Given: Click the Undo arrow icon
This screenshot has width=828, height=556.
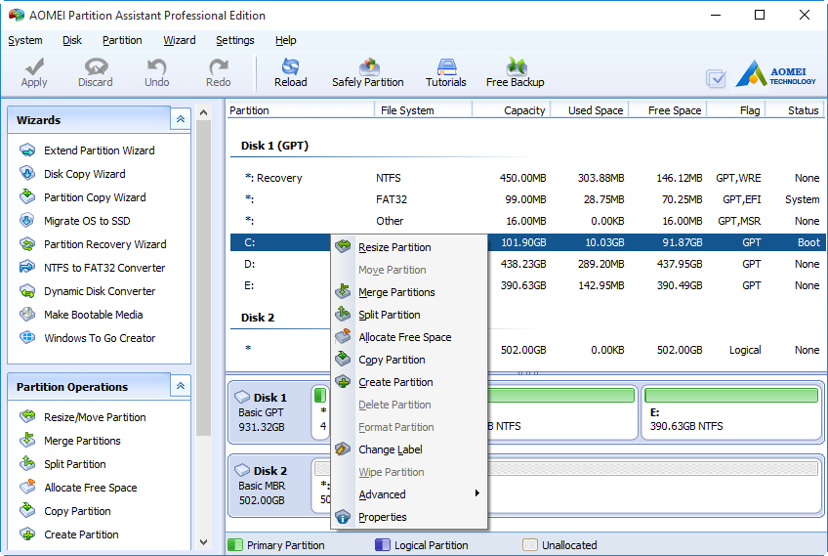Looking at the screenshot, I should 156,66.
